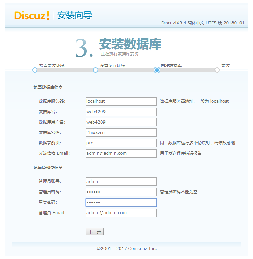Click the final 安装 step circle
The height and width of the screenshot is (259, 253).
coord(217,70)
